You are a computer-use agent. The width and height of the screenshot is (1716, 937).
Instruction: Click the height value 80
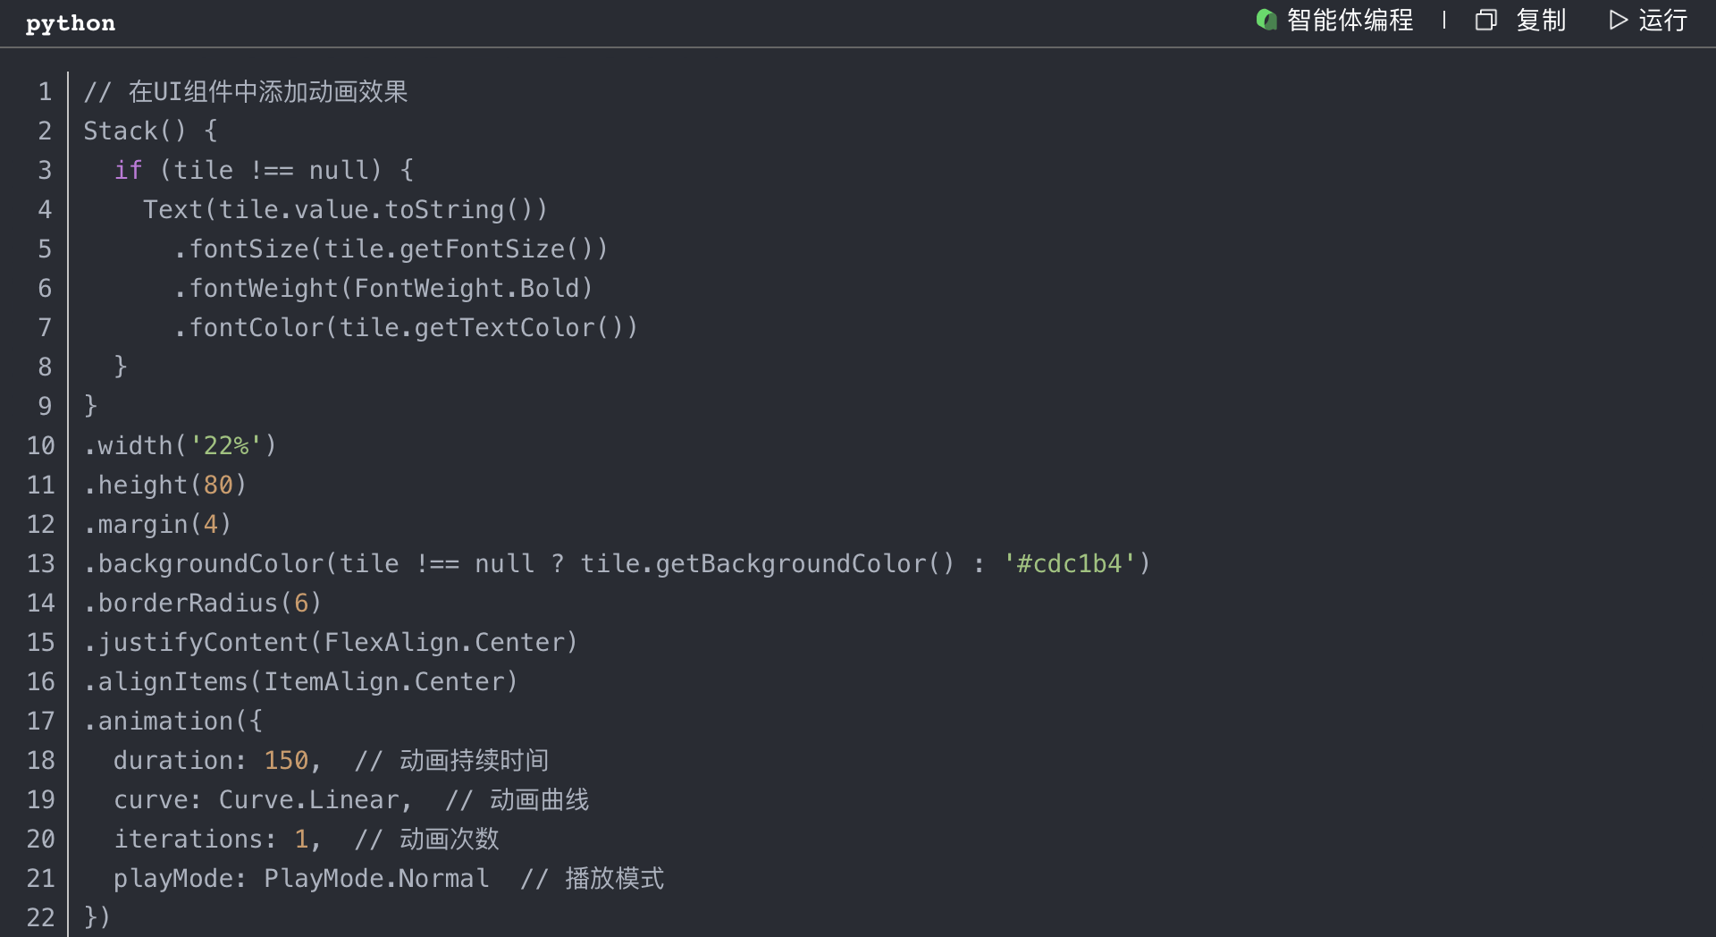coord(218,485)
